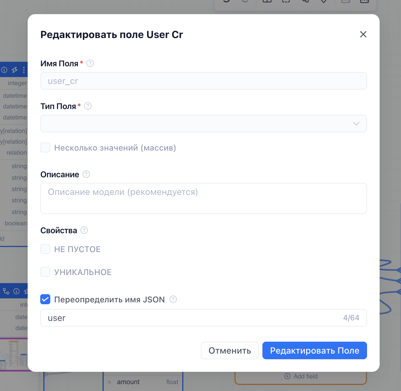Click the float type label in background
Image resolution: width=401 pixels, height=391 pixels.
pos(172,382)
